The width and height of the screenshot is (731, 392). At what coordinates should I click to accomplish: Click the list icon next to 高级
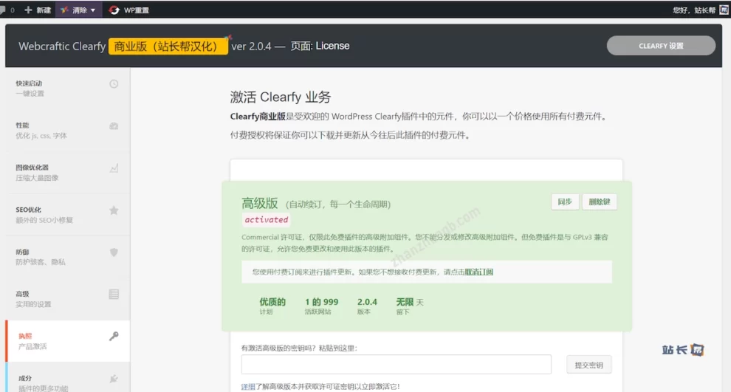coord(114,295)
